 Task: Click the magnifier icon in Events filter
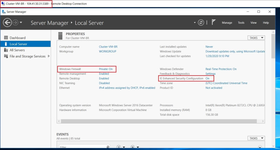click(108, 147)
